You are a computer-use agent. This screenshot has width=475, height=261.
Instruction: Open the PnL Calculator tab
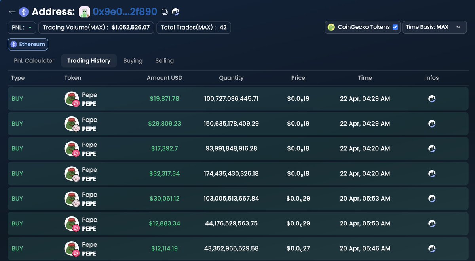(34, 60)
